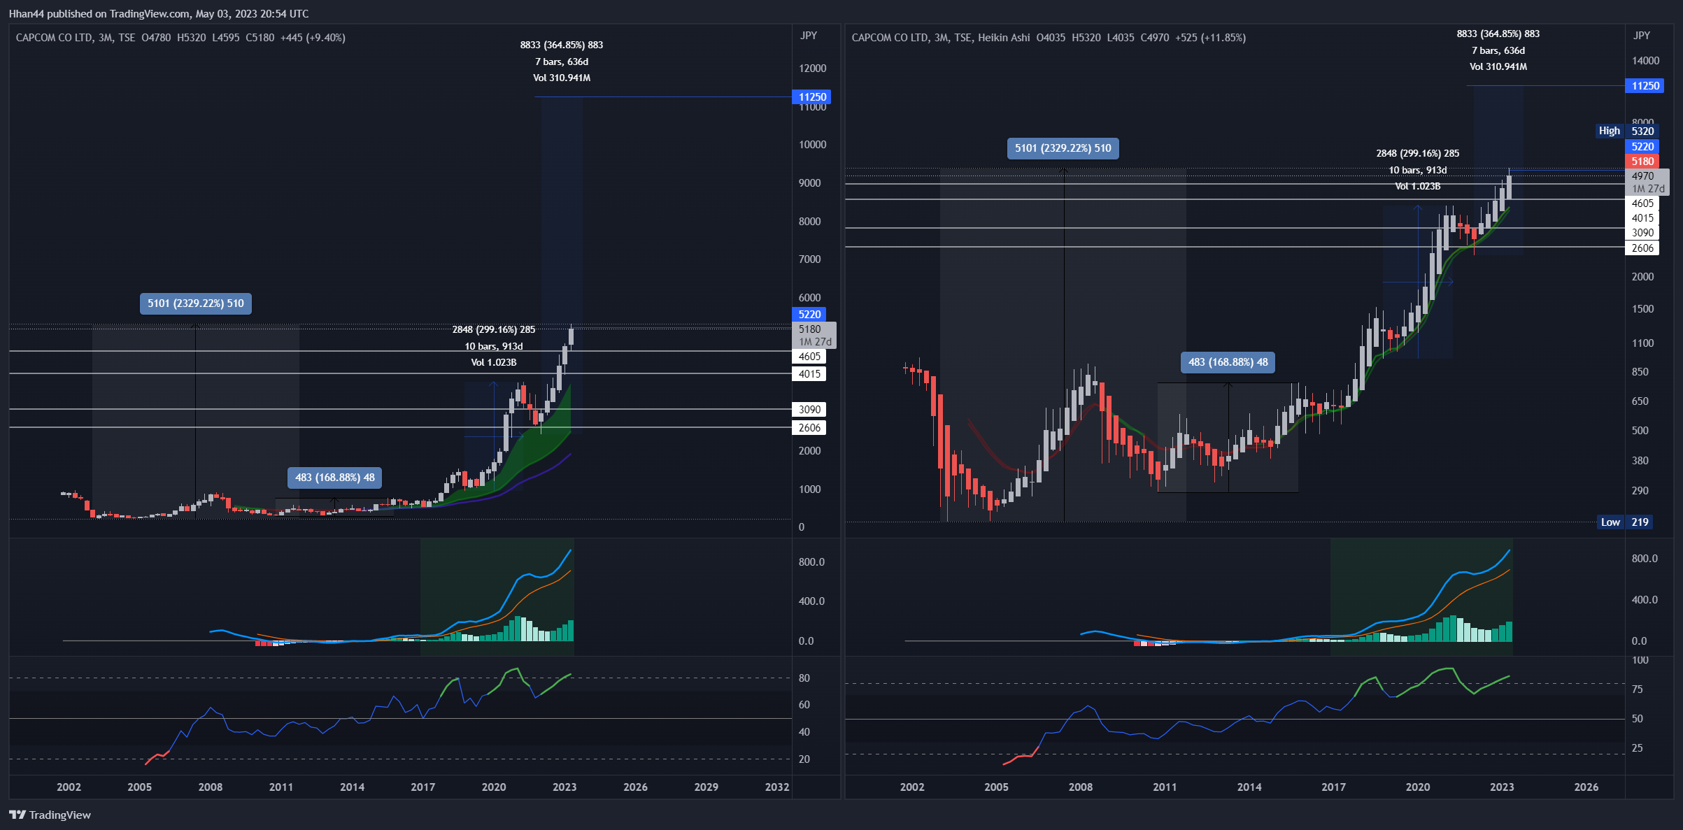The width and height of the screenshot is (1683, 830).
Task: Select the 4015 line label on the Heikin Ashi chart
Action: [1642, 218]
